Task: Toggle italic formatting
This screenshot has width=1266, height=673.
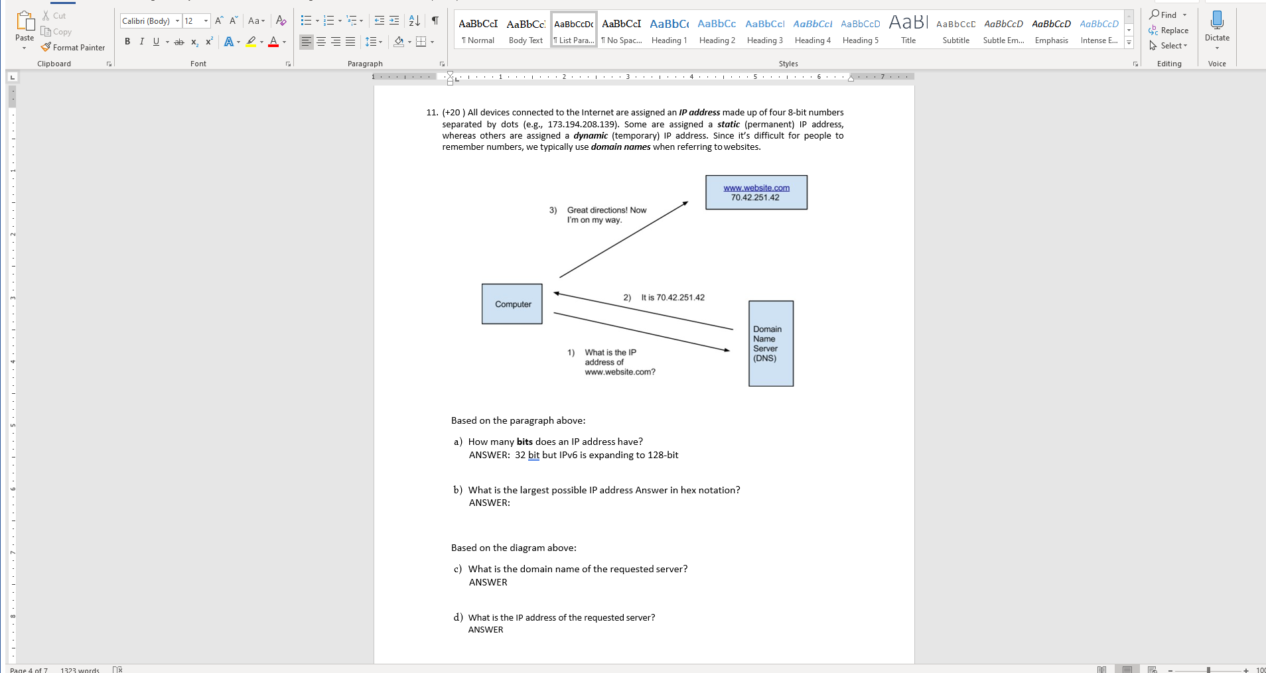Action: pyautogui.click(x=141, y=41)
